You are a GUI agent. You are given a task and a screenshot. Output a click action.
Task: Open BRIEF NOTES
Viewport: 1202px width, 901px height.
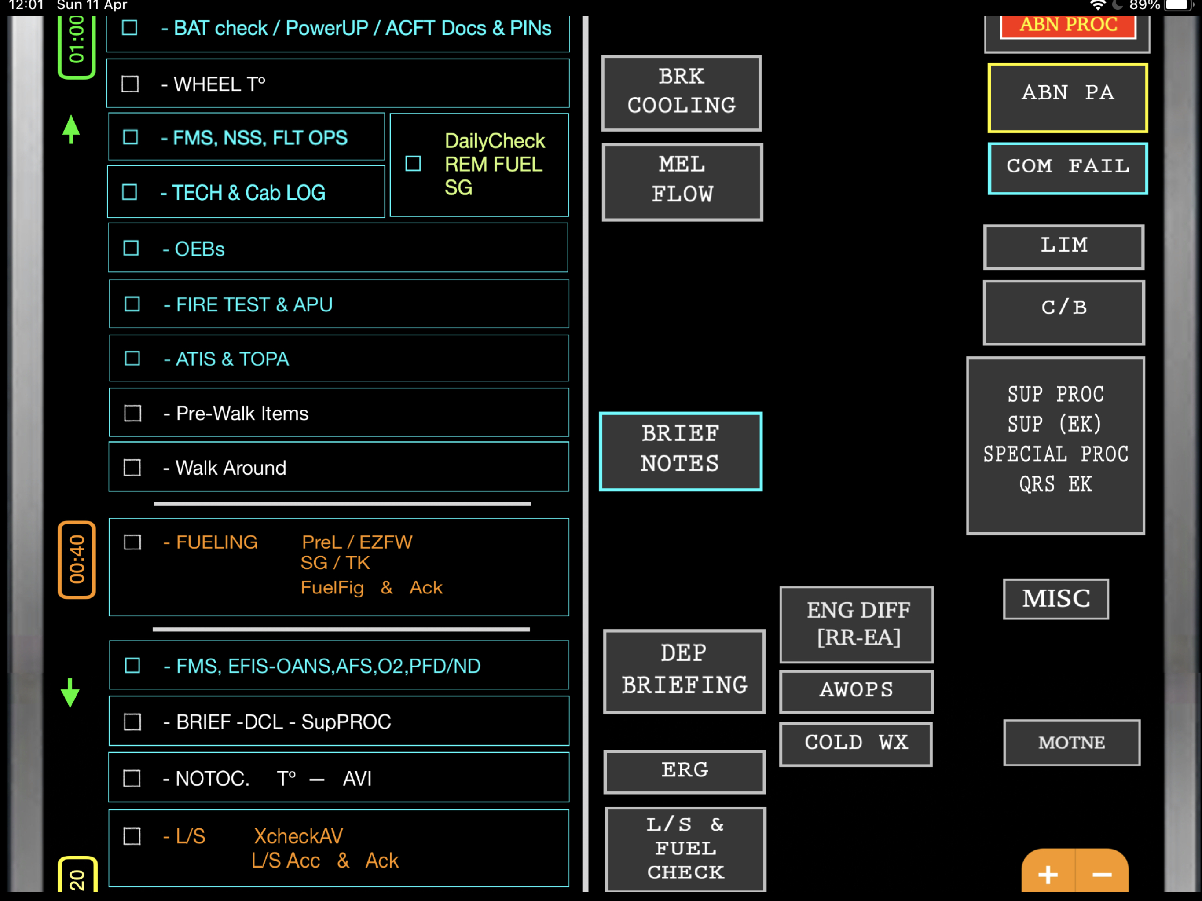coord(680,451)
